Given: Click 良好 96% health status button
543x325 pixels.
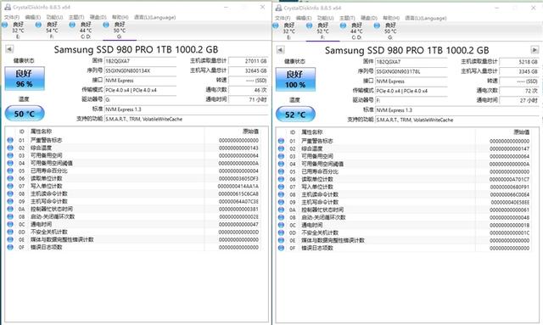Looking at the screenshot, I should (25, 79).
